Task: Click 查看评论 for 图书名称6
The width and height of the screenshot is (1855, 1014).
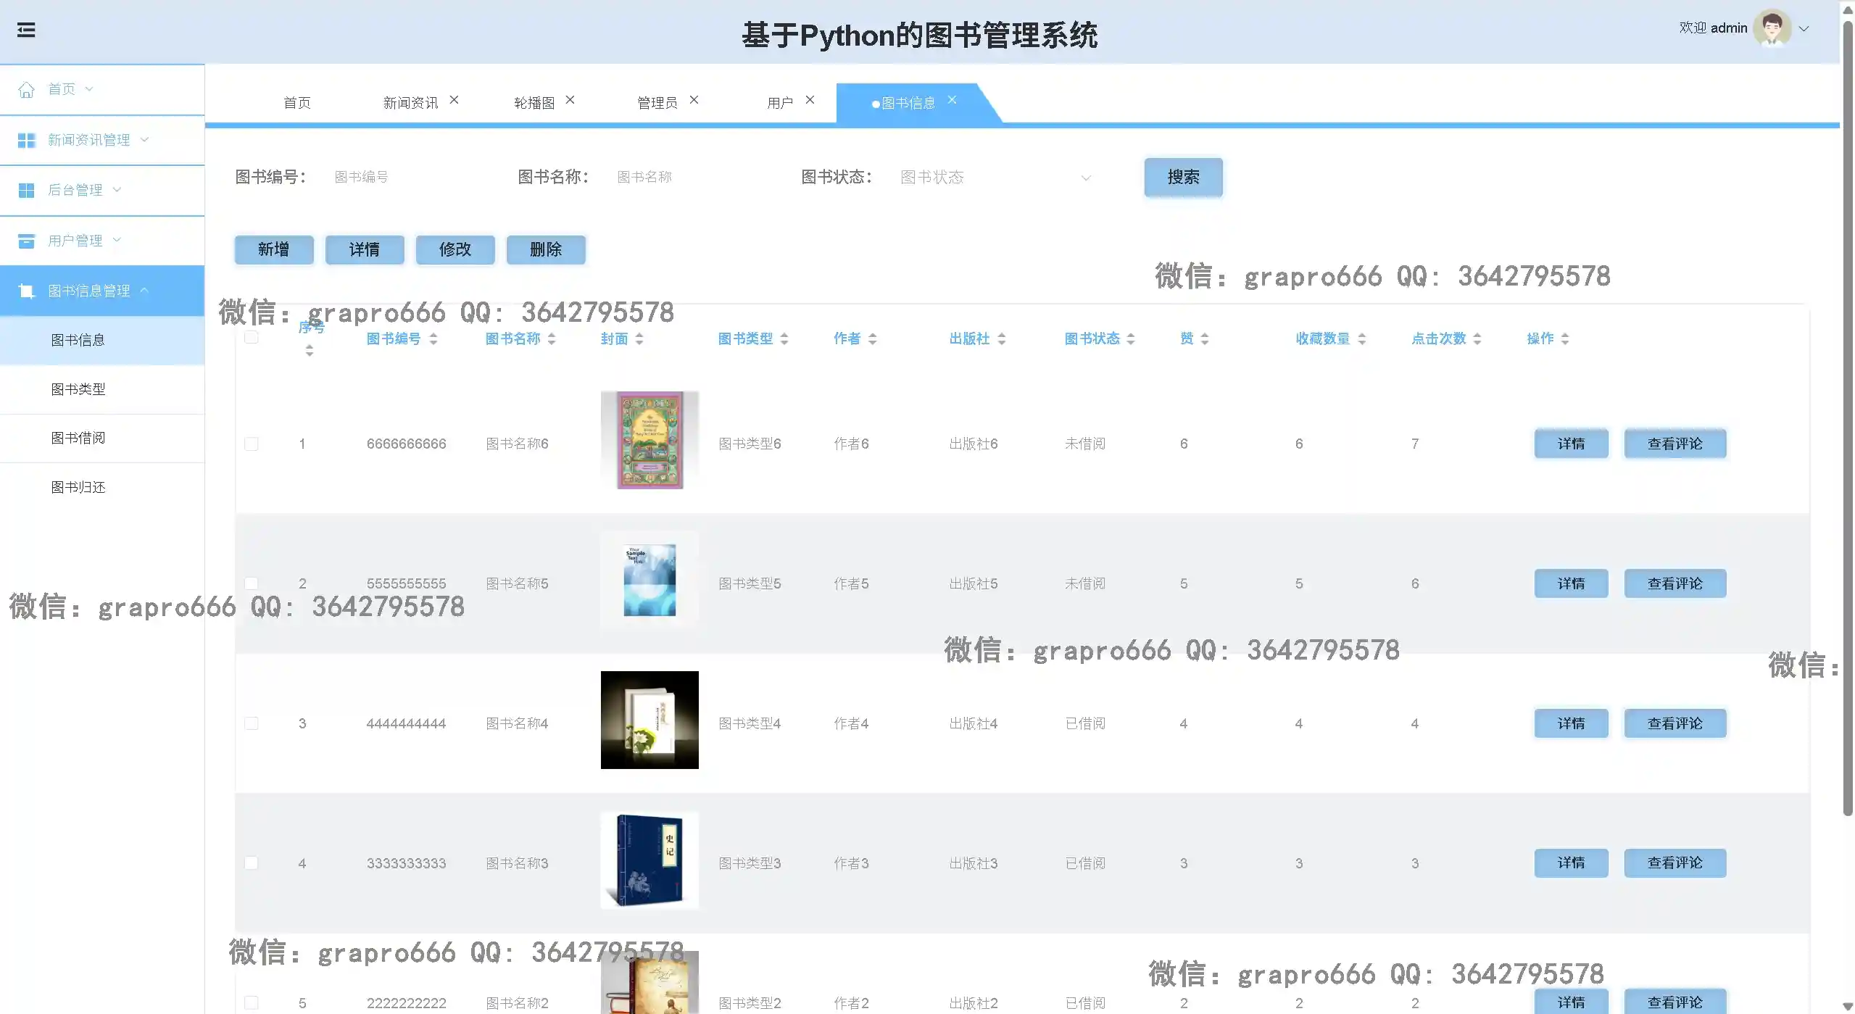Action: [1675, 444]
